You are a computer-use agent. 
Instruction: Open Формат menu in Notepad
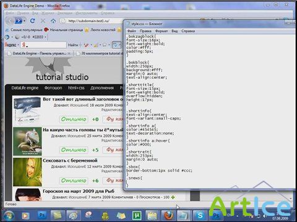tap(161, 31)
